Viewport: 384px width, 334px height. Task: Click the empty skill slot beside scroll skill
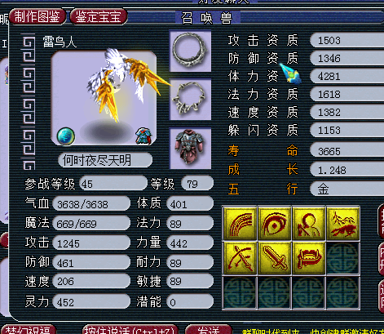(343, 258)
